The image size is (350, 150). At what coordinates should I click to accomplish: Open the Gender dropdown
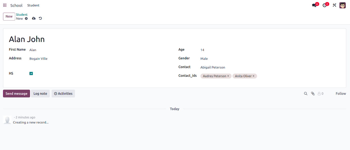[x=228, y=59]
